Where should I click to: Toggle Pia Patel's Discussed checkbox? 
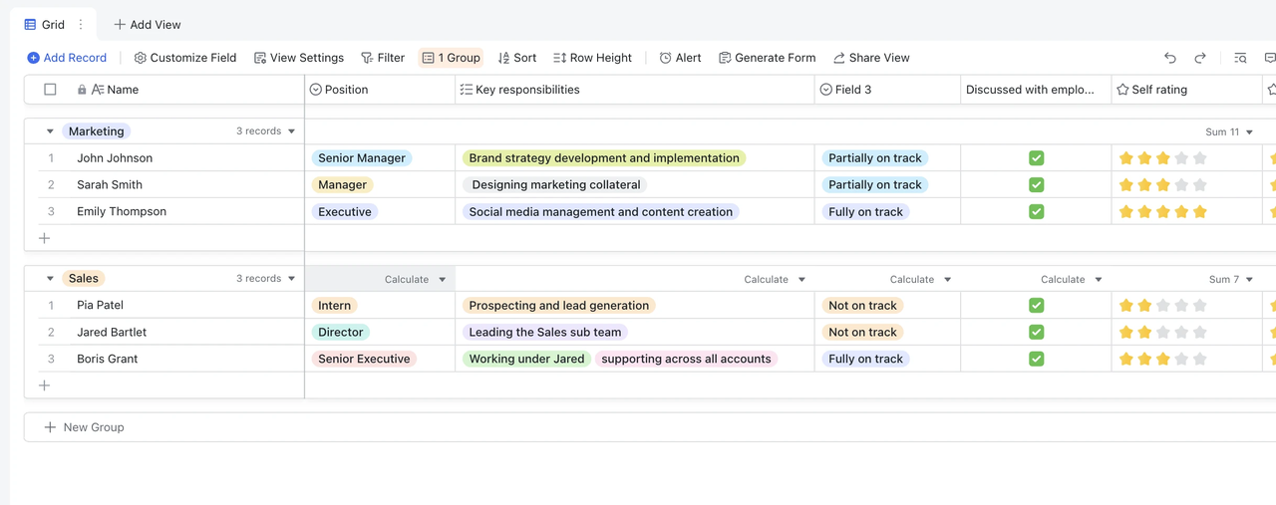[x=1036, y=306]
